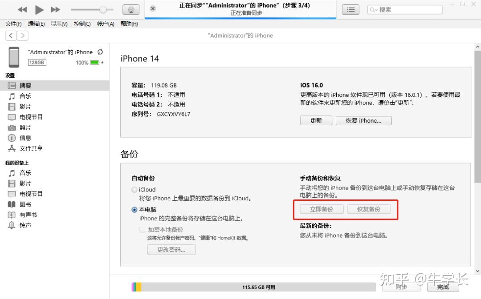
Task: Select 音乐 under 我的设备上
Action: pyautogui.click(x=55, y=173)
